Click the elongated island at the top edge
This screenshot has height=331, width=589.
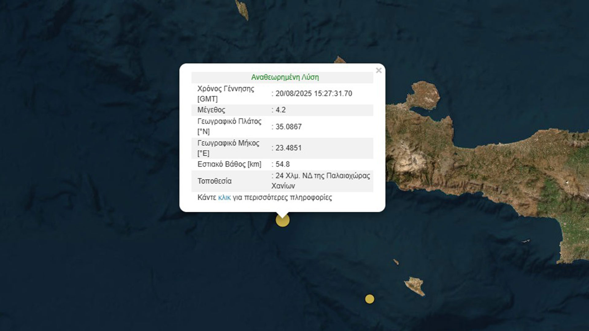tap(242, 9)
